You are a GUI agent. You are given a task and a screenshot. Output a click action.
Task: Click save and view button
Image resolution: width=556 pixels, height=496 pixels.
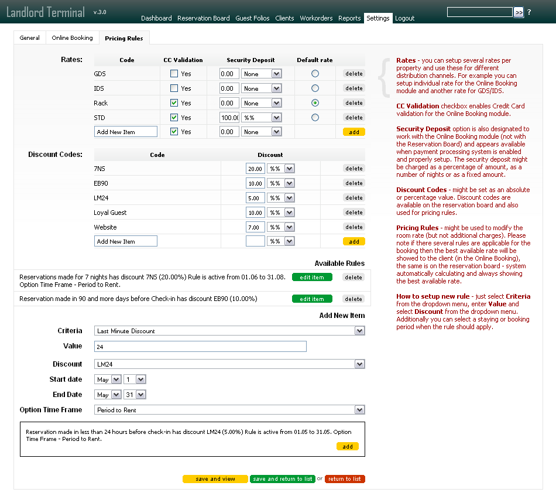(x=215, y=479)
